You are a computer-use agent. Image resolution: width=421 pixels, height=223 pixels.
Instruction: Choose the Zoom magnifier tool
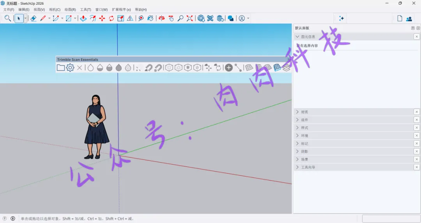point(180,18)
